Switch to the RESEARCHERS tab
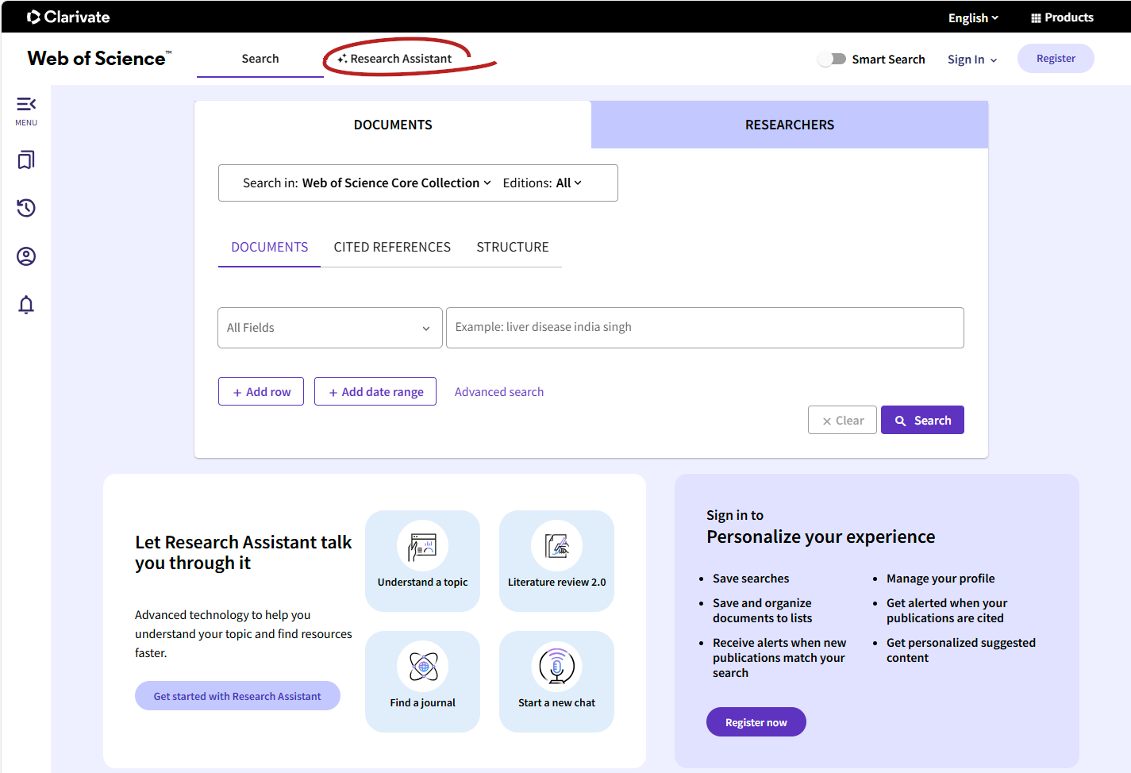Screen dimensions: 1131x773 pos(790,125)
